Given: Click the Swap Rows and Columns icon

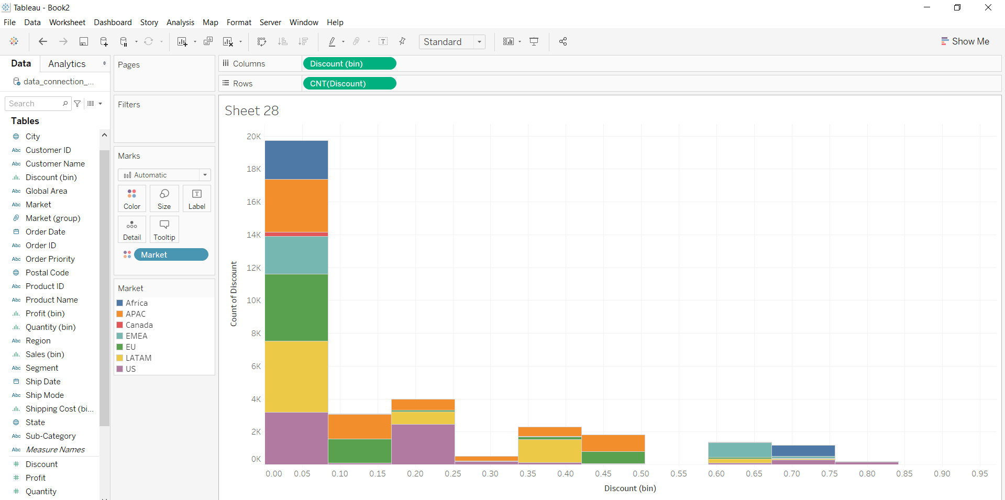Looking at the screenshot, I should 262,41.
